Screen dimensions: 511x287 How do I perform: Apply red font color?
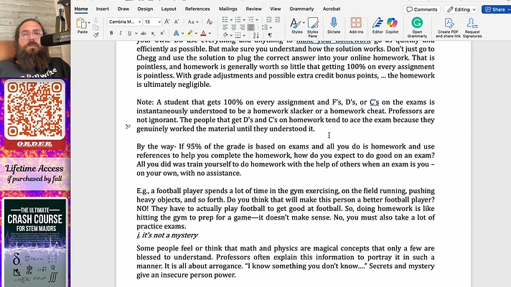tap(203, 33)
